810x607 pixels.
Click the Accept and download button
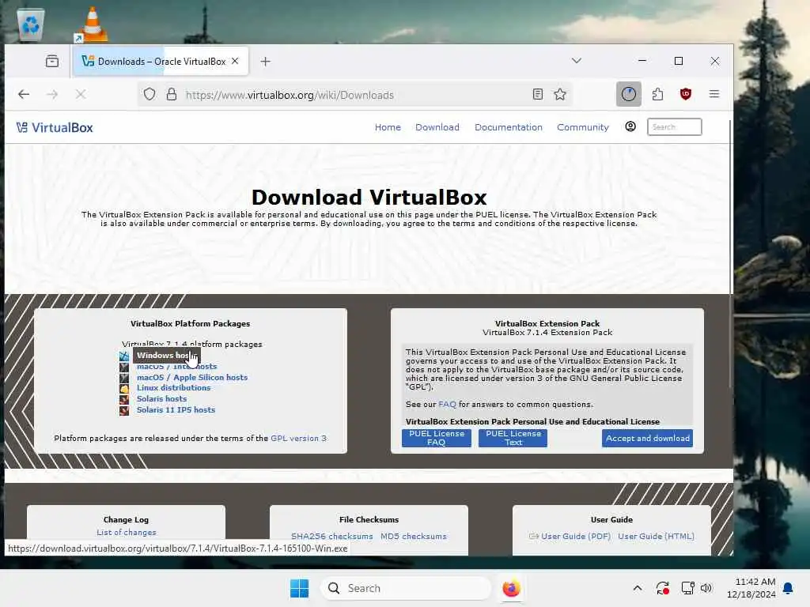coord(647,438)
